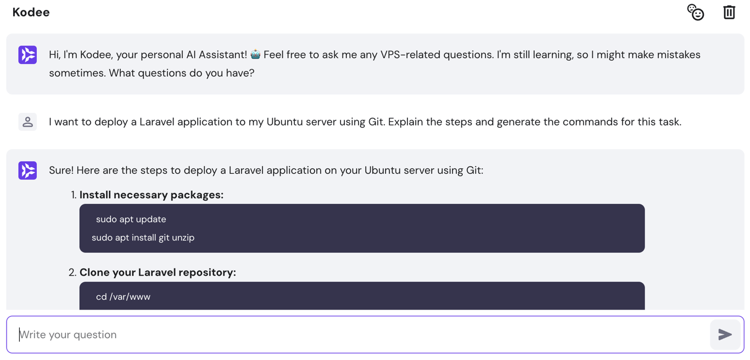The width and height of the screenshot is (750, 360).
Task: Open the chat feedback smiley icon
Action: pos(696,12)
